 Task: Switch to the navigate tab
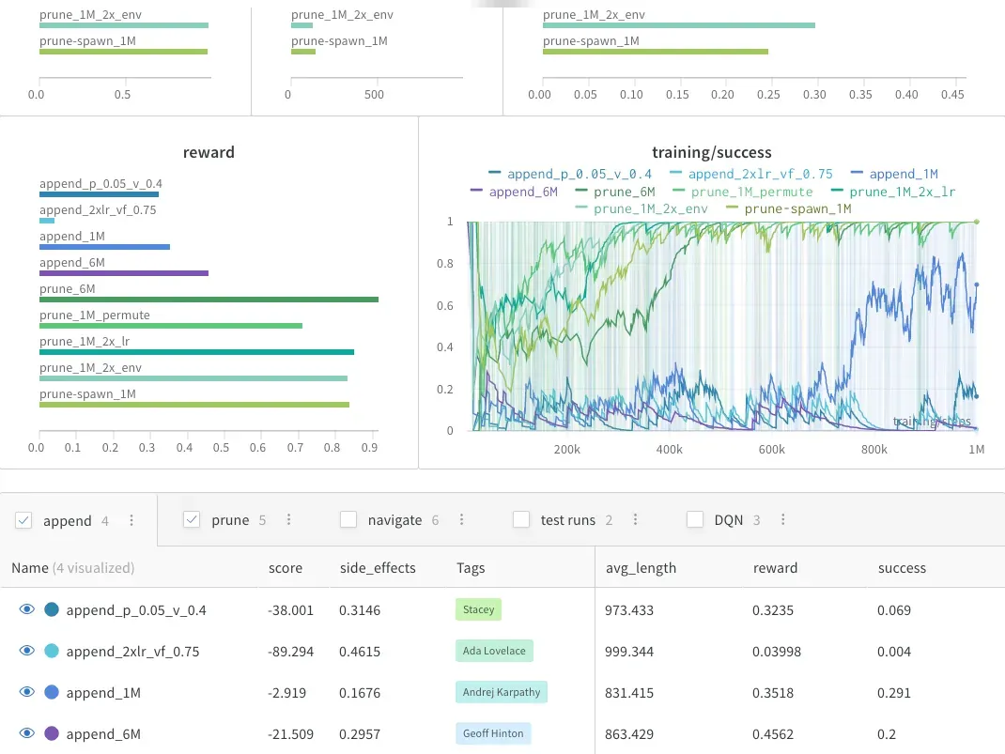coord(394,520)
